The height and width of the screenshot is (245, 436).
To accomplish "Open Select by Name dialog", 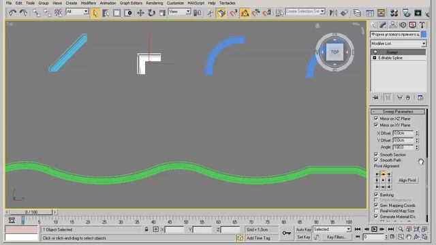I will pos(106,13).
